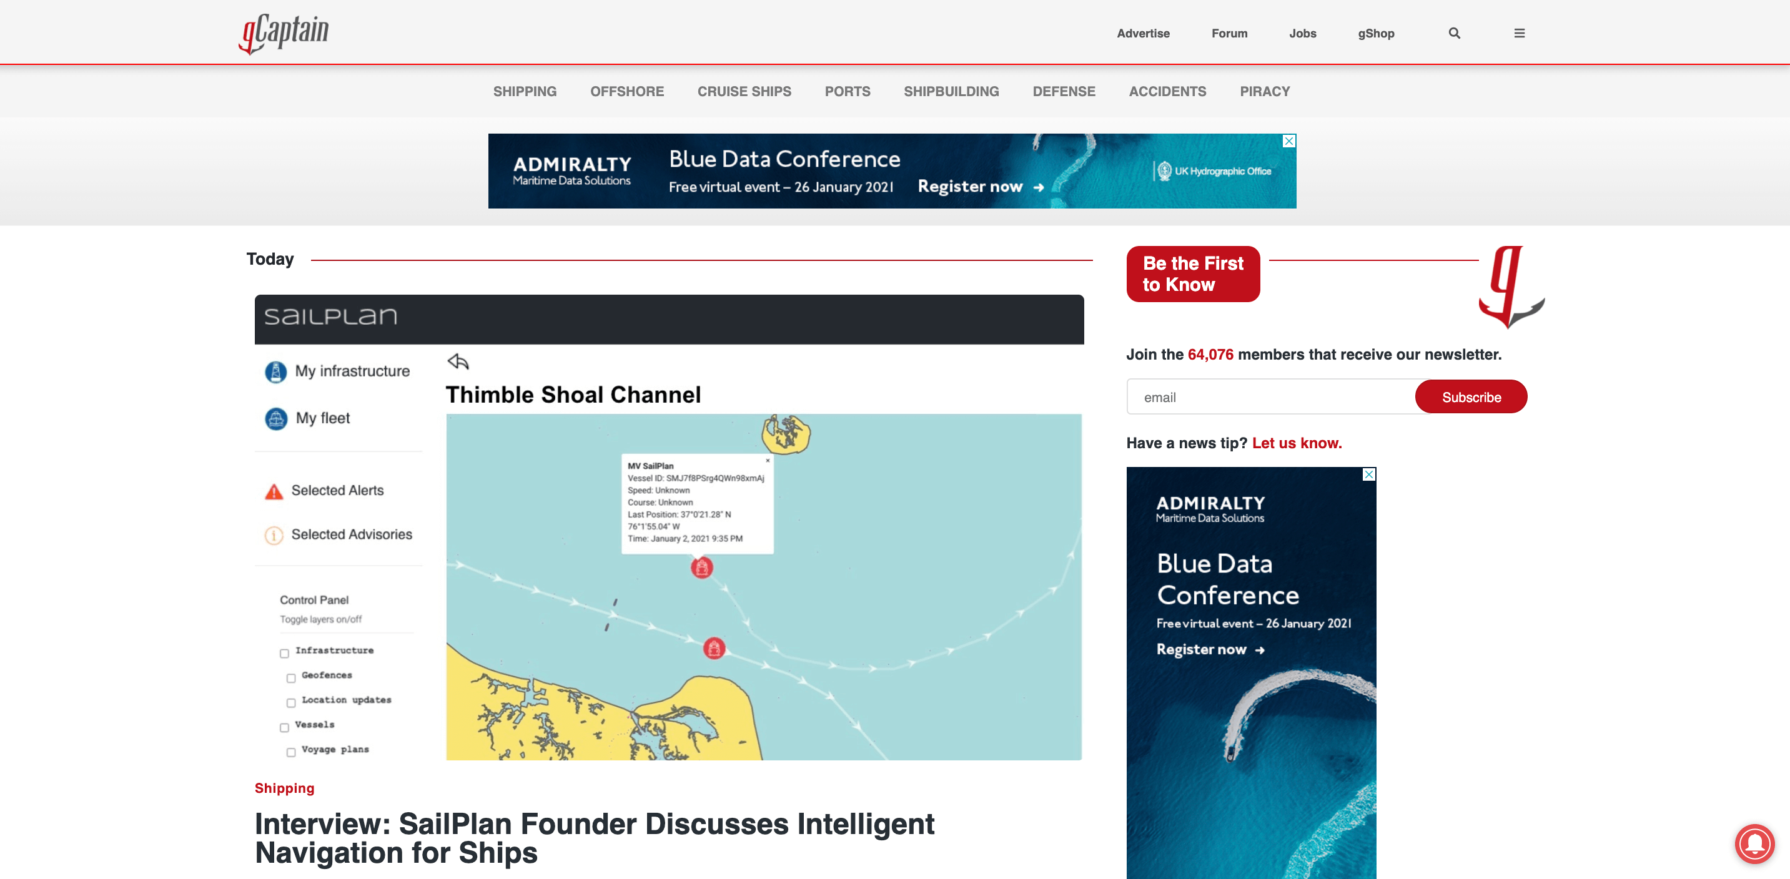Click the 'Be the First to Know' badge
The width and height of the screenshot is (1790, 879).
(1192, 273)
